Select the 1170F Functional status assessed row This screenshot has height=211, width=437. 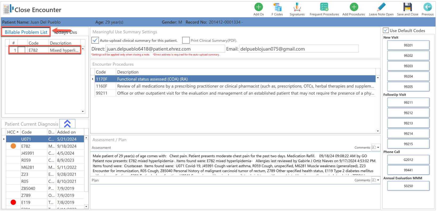pyautogui.click(x=235, y=79)
